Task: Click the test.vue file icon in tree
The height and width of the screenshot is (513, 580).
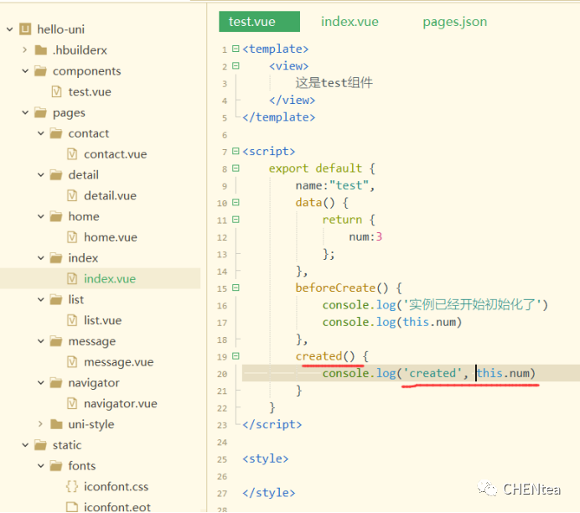Action: (57, 92)
